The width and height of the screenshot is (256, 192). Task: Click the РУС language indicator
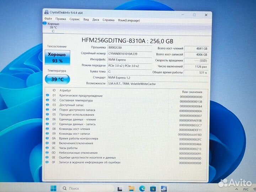(246, 189)
